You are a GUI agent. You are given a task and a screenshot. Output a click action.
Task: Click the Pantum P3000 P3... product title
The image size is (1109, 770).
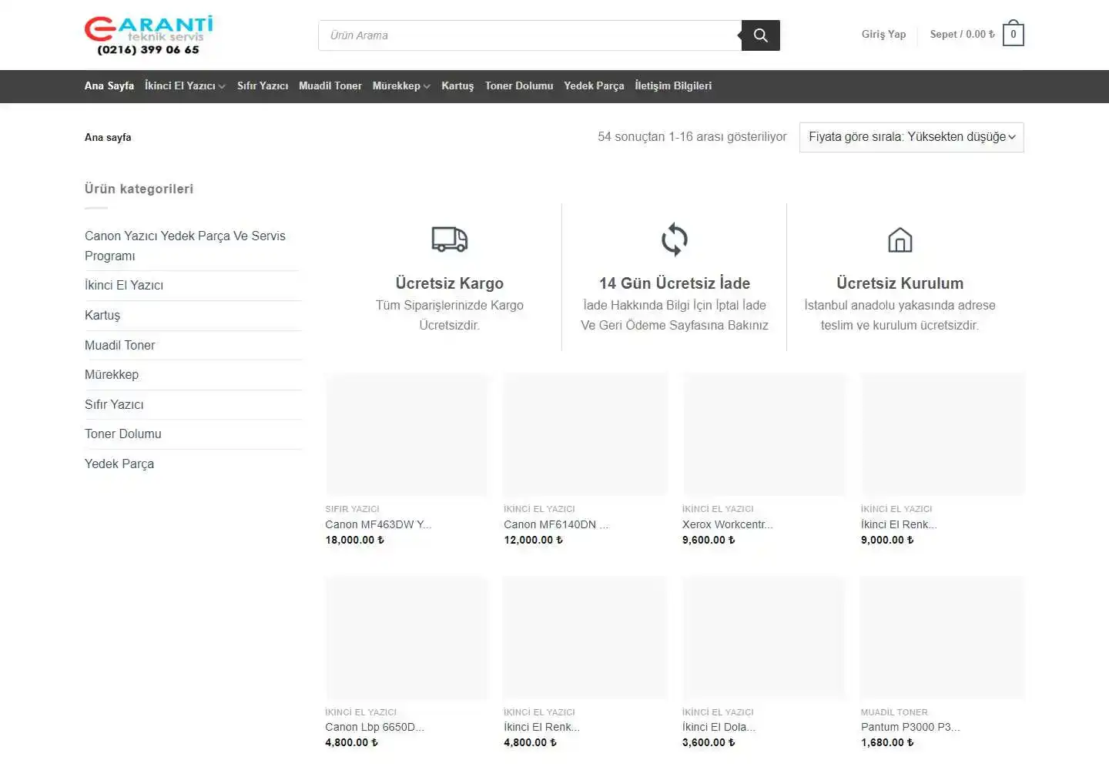tap(910, 727)
